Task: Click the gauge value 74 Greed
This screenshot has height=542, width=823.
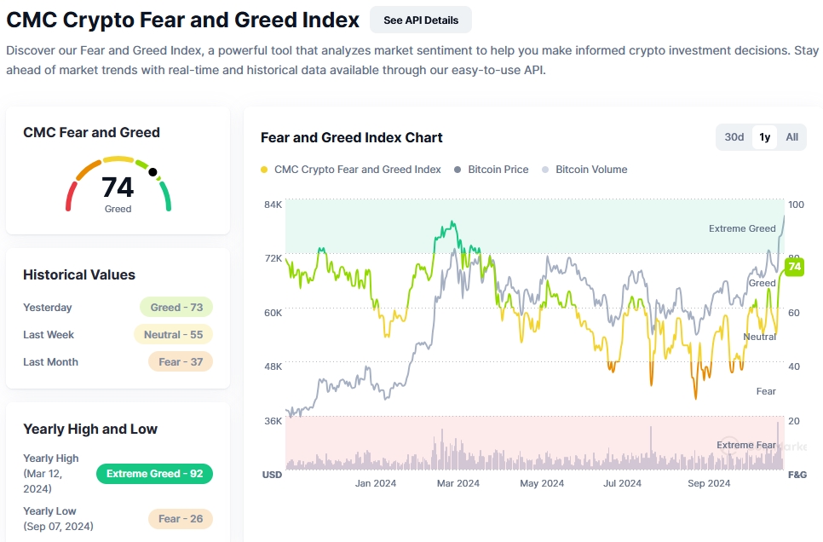Action: [x=118, y=191]
